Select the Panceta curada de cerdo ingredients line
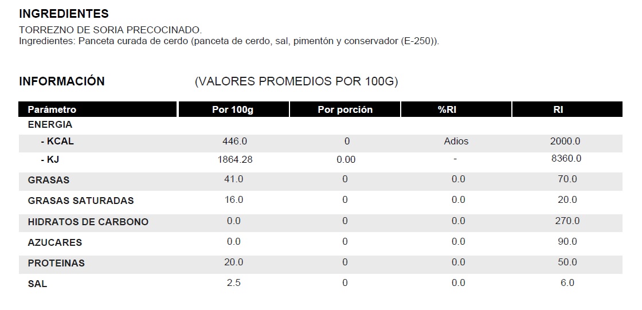Screen dimensions: 642x310 point(229,41)
